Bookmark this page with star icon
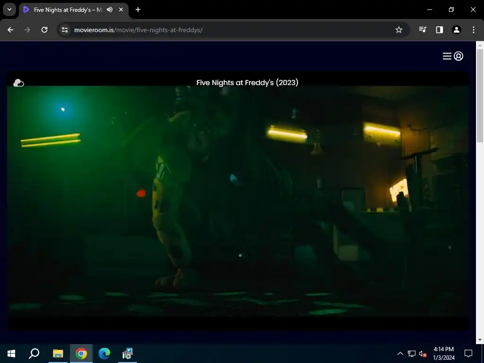The height and width of the screenshot is (363, 484). (399, 30)
